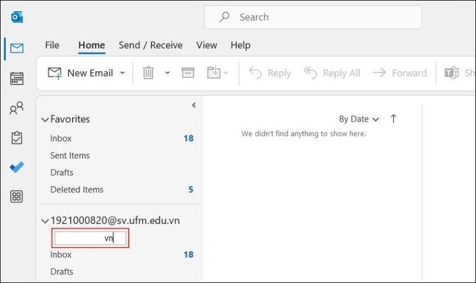Viewport: 476px width, 283px height.
Task: Open the Tasks clipboard icon
Action: pyautogui.click(x=17, y=138)
